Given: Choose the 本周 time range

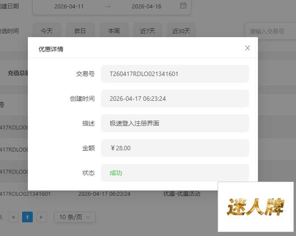Looking at the screenshot, I should (x=114, y=31).
